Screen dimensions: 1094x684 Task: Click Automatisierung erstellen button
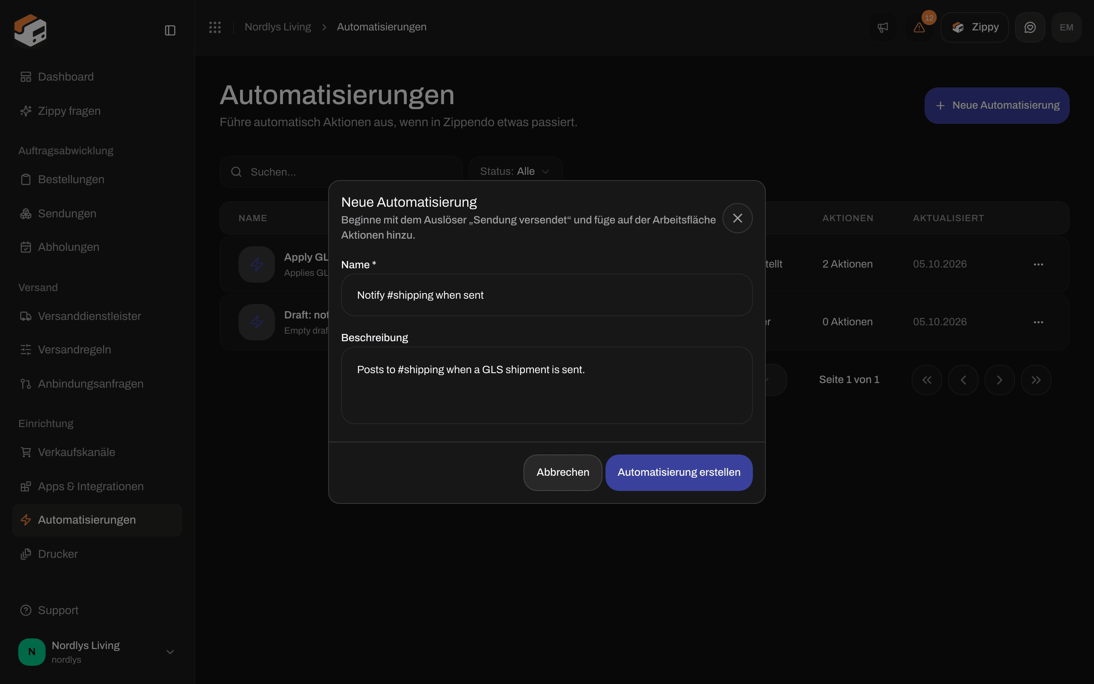679,472
